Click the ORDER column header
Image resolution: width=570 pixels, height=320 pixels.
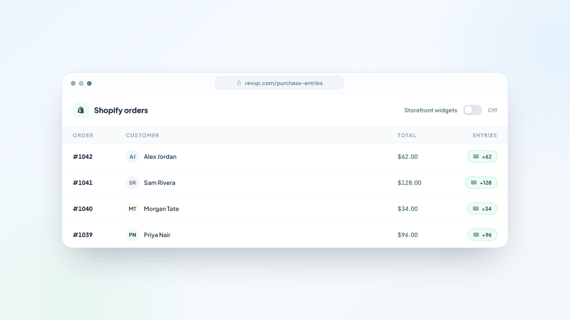click(x=83, y=135)
